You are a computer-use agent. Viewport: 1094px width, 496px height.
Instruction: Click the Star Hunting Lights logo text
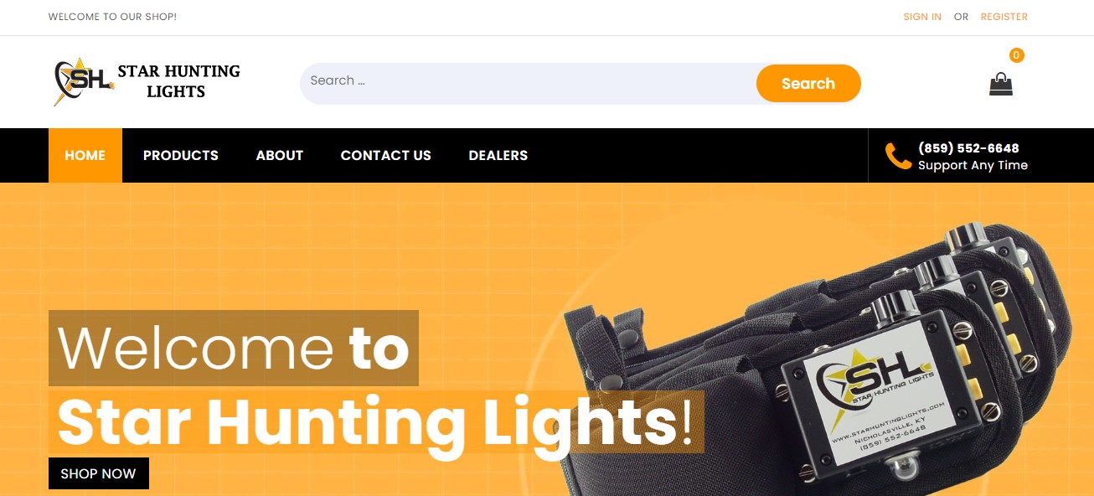click(x=178, y=81)
